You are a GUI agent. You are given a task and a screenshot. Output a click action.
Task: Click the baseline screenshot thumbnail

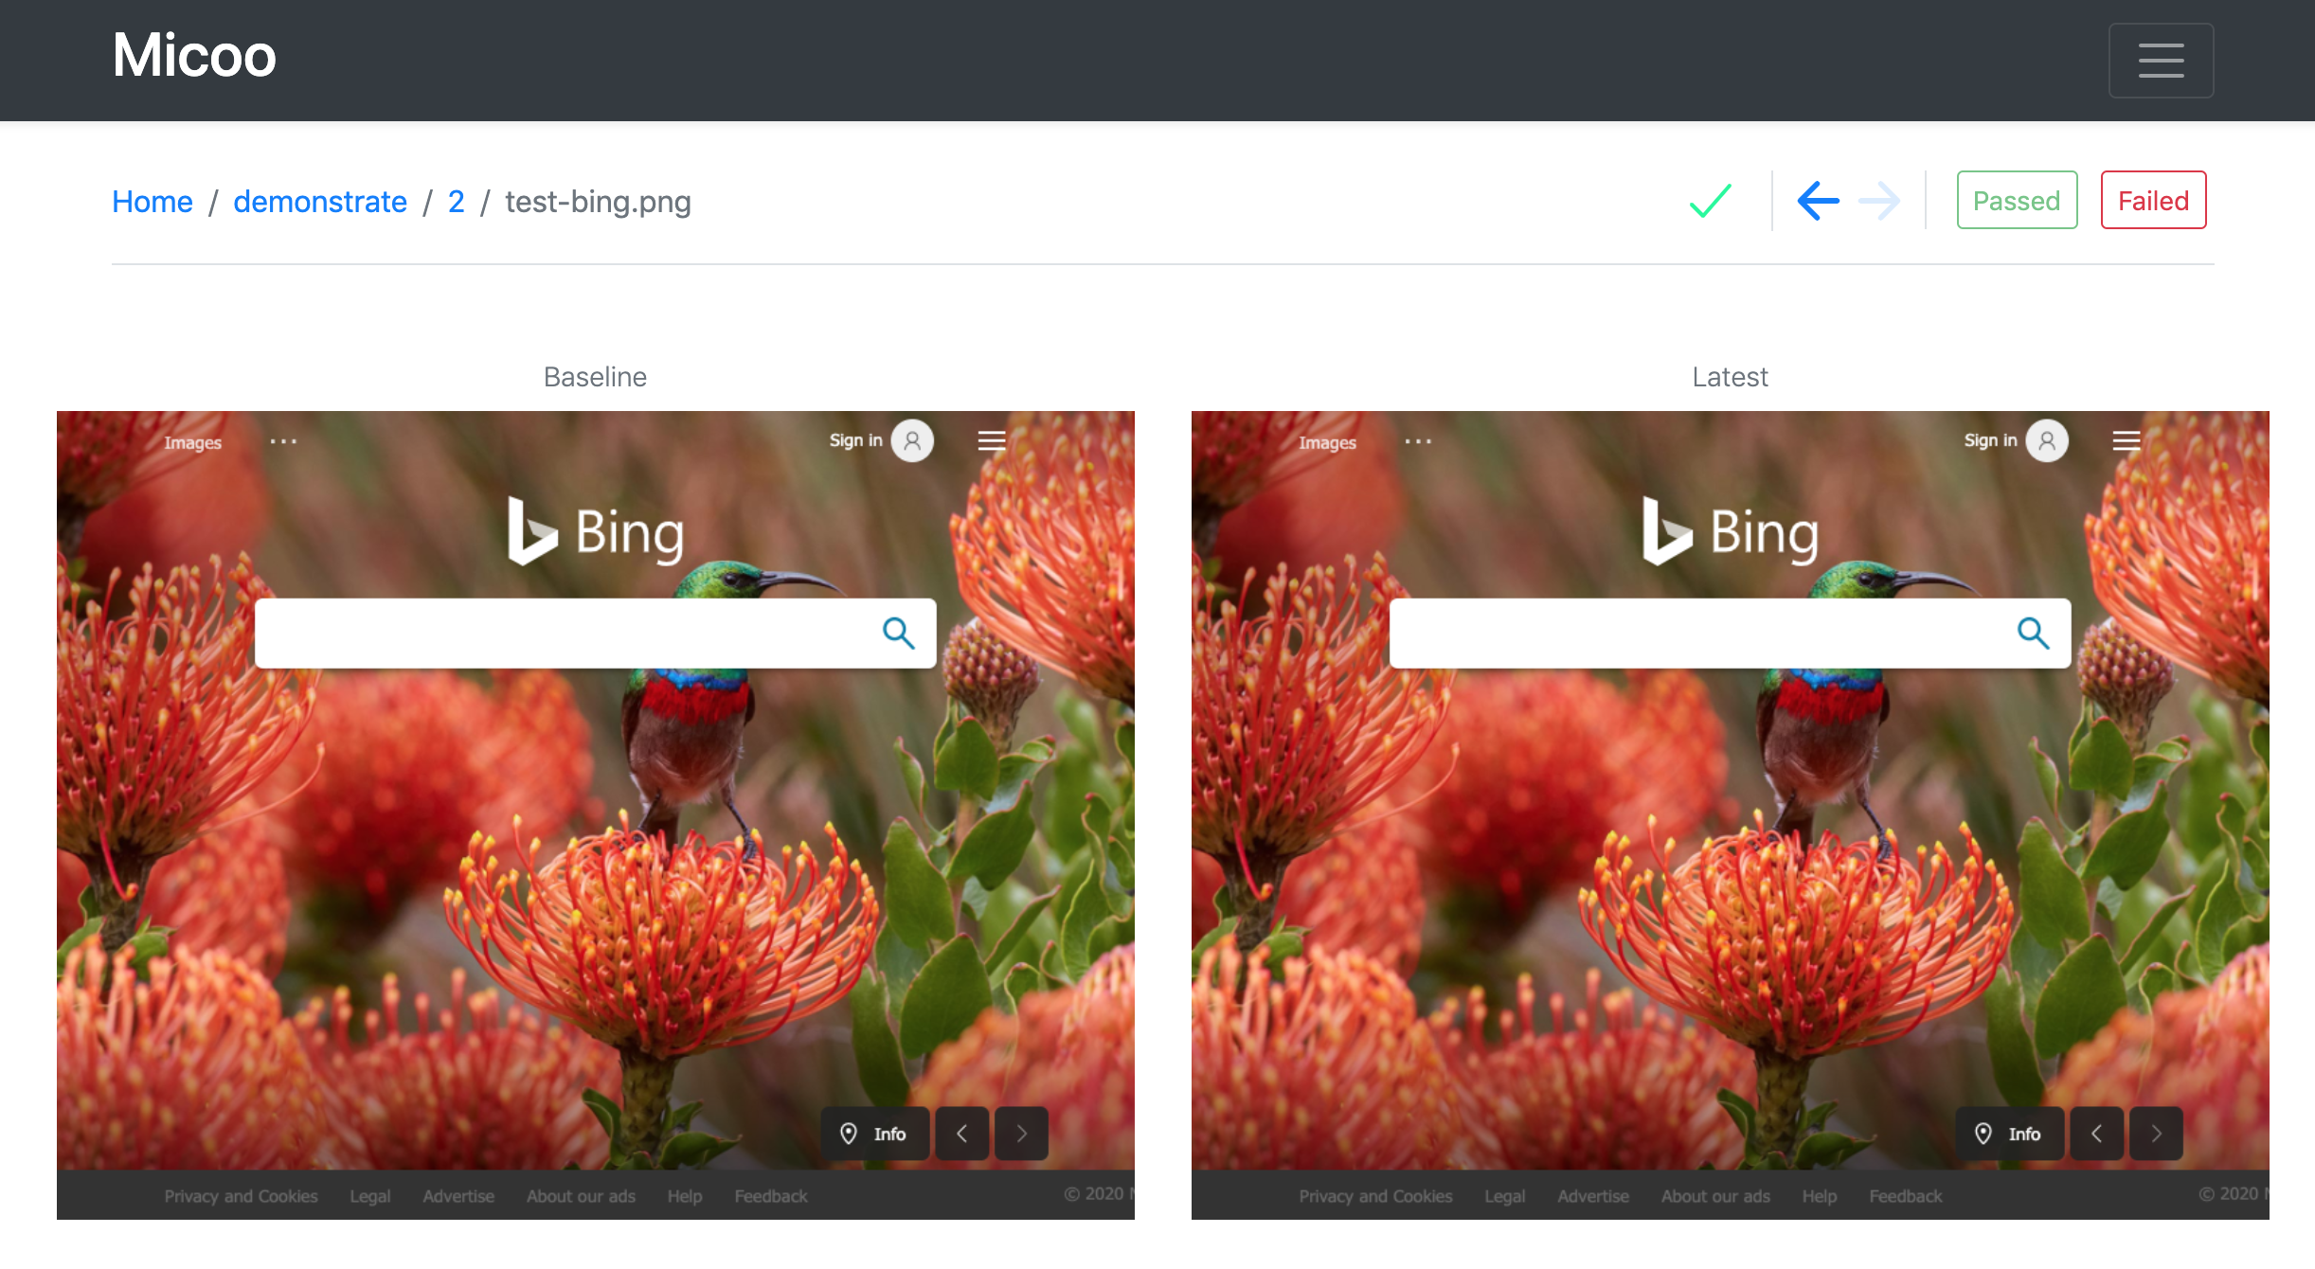[x=596, y=814]
